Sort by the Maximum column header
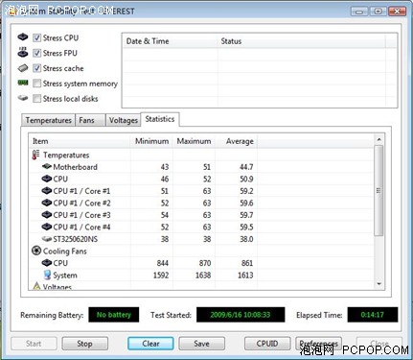The image size is (413, 360). (194, 141)
